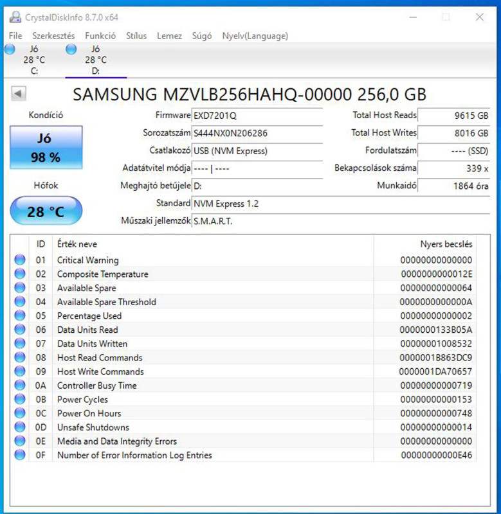Viewport: 501px width, 514px height.
Task: Click the ID column header
Action: click(x=41, y=244)
